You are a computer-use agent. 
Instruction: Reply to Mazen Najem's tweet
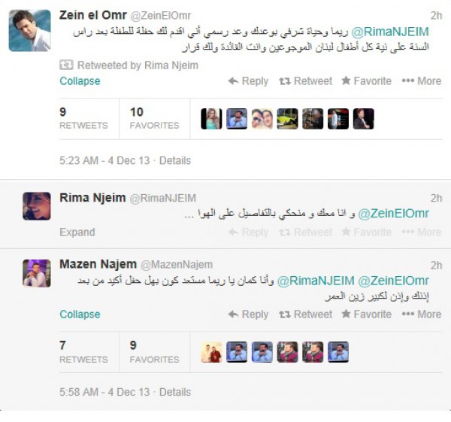[248, 314]
